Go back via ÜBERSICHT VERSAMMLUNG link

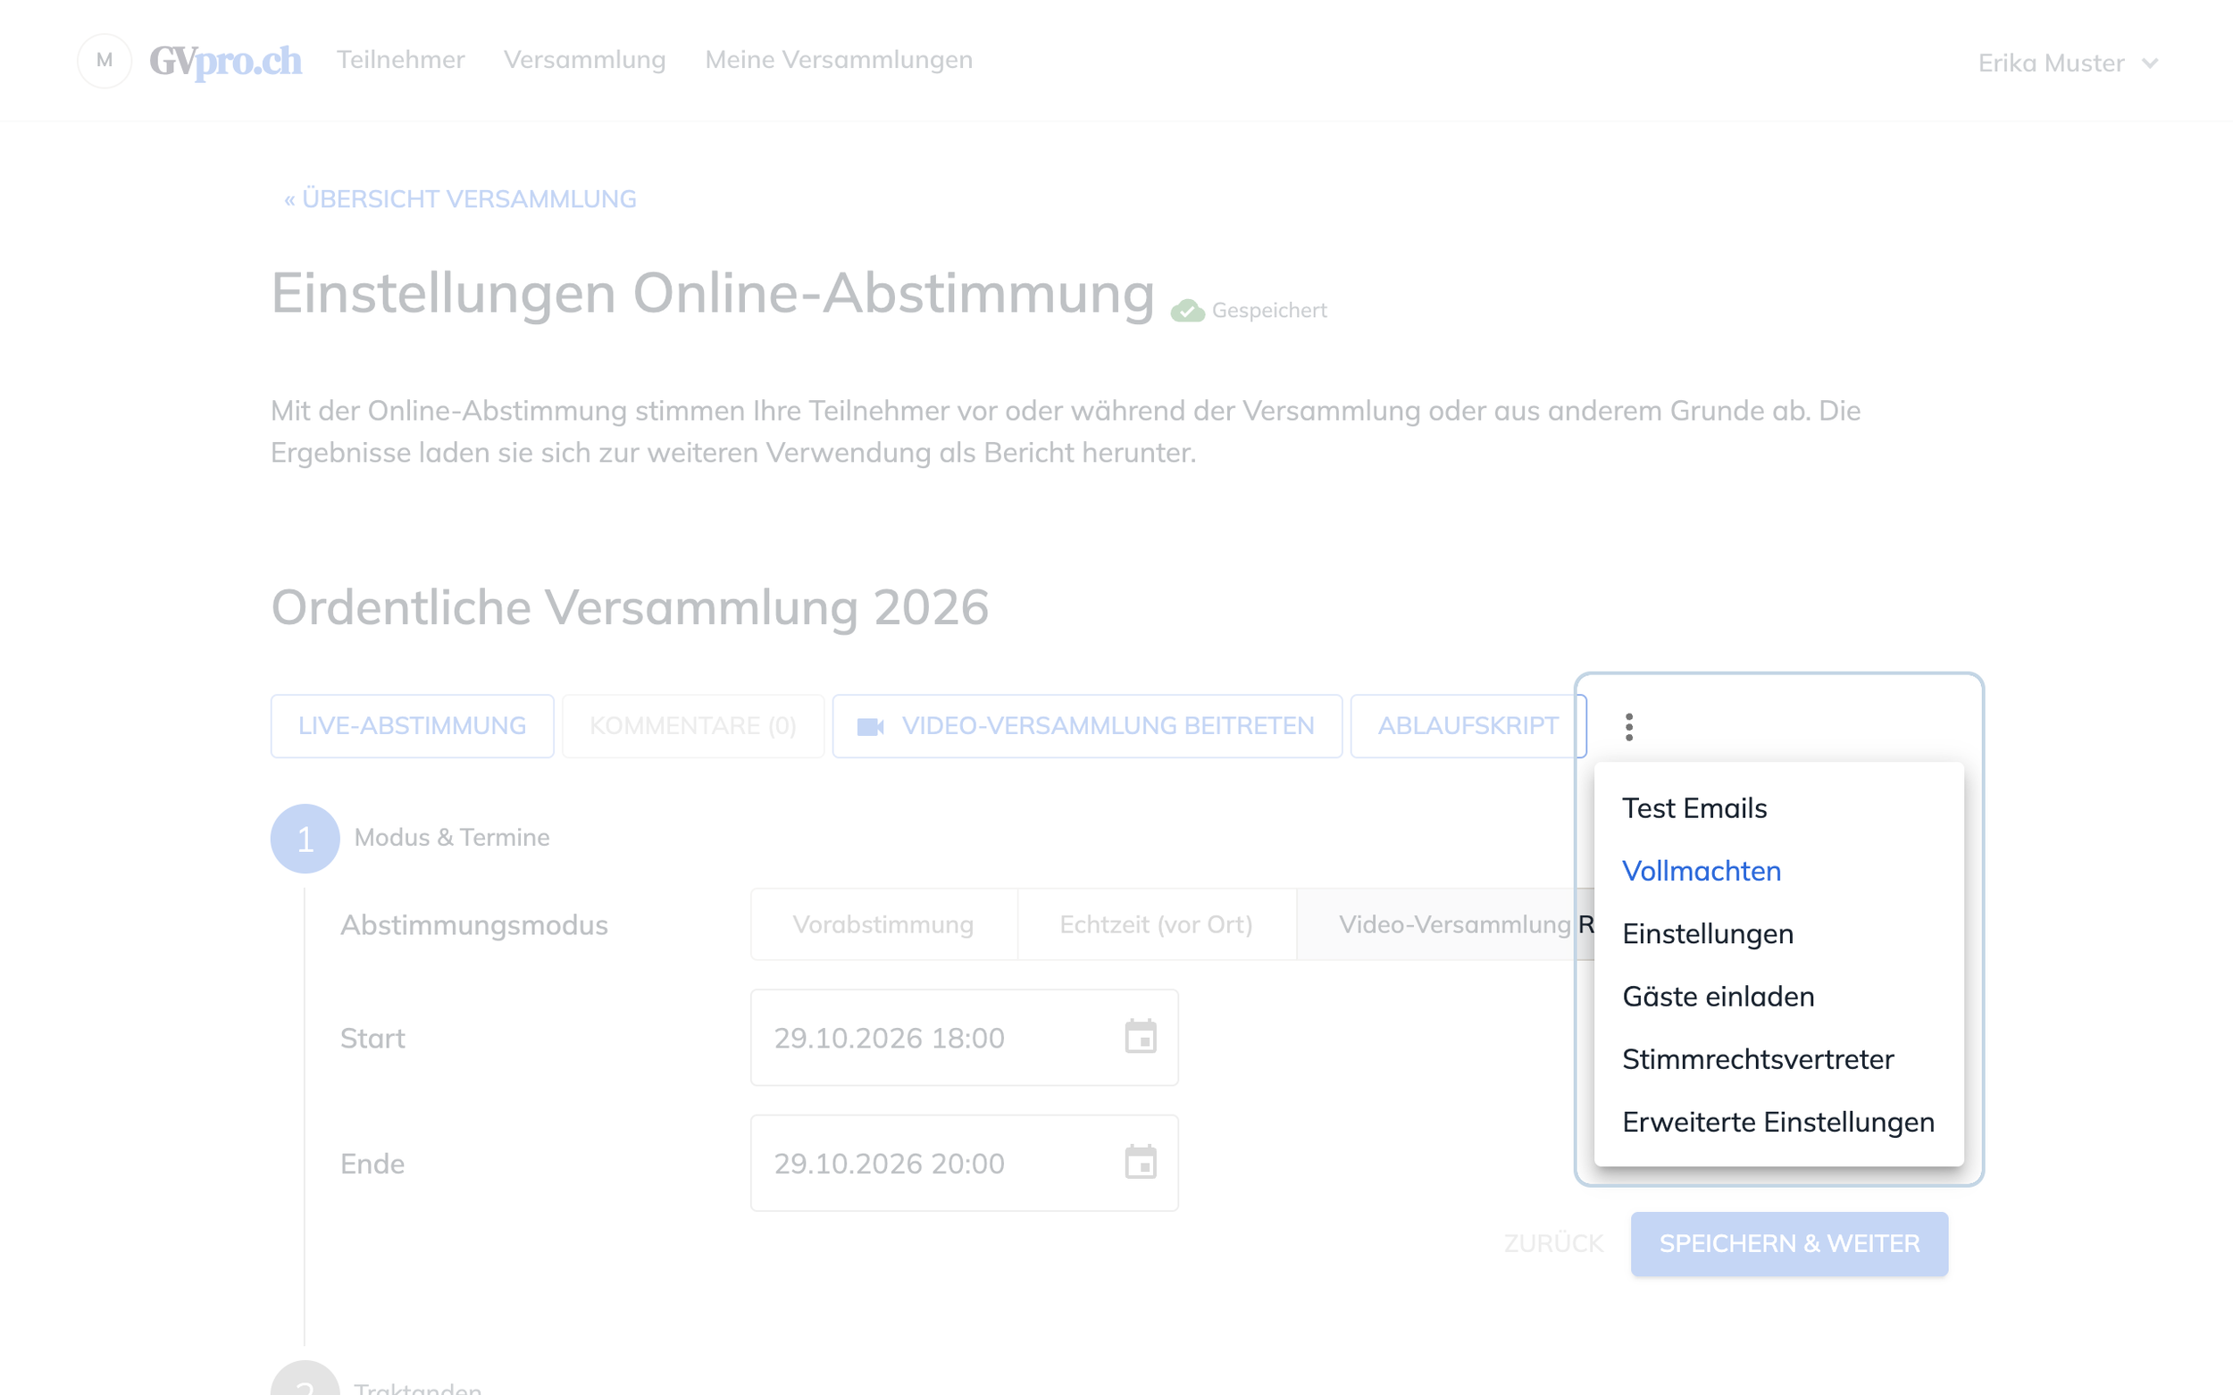coord(459,198)
